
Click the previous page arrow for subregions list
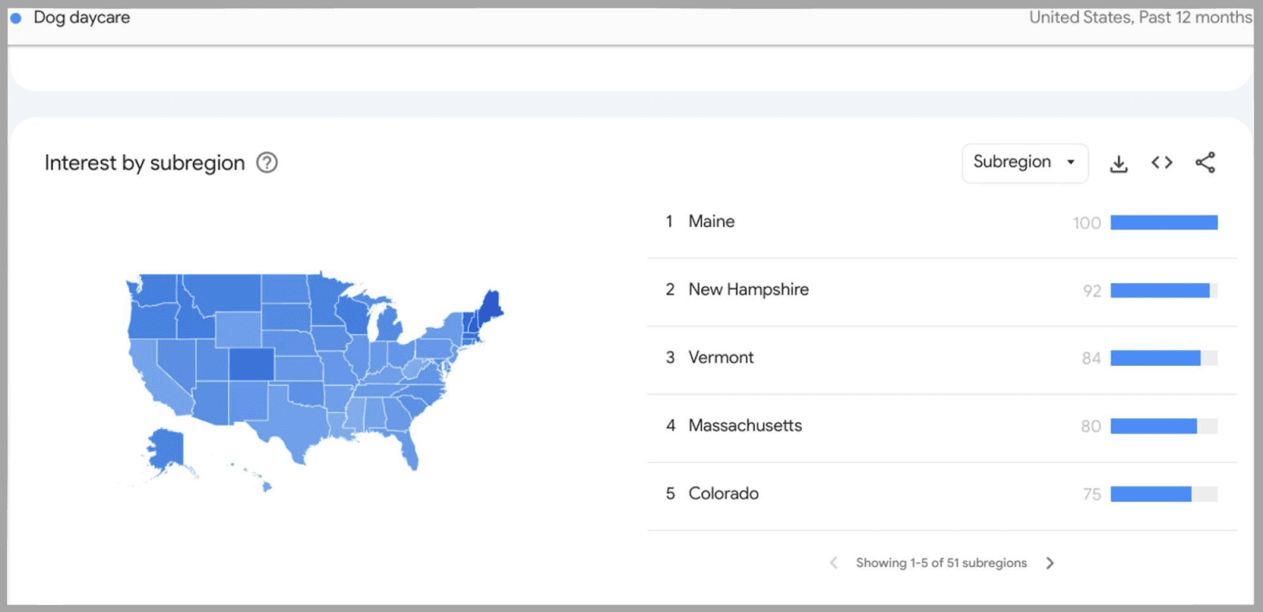(834, 562)
